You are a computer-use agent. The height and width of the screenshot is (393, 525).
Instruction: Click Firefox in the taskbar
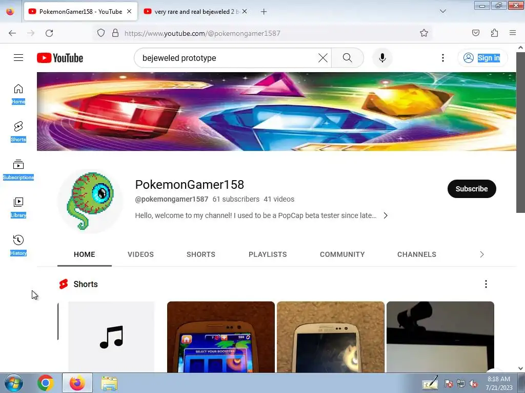point(77,383)
